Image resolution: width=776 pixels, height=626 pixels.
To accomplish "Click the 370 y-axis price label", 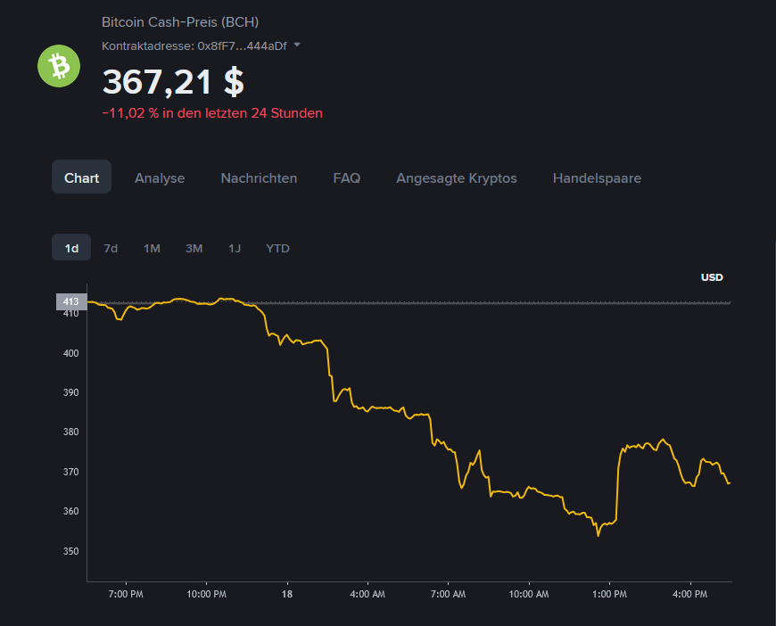I will 70,472.
